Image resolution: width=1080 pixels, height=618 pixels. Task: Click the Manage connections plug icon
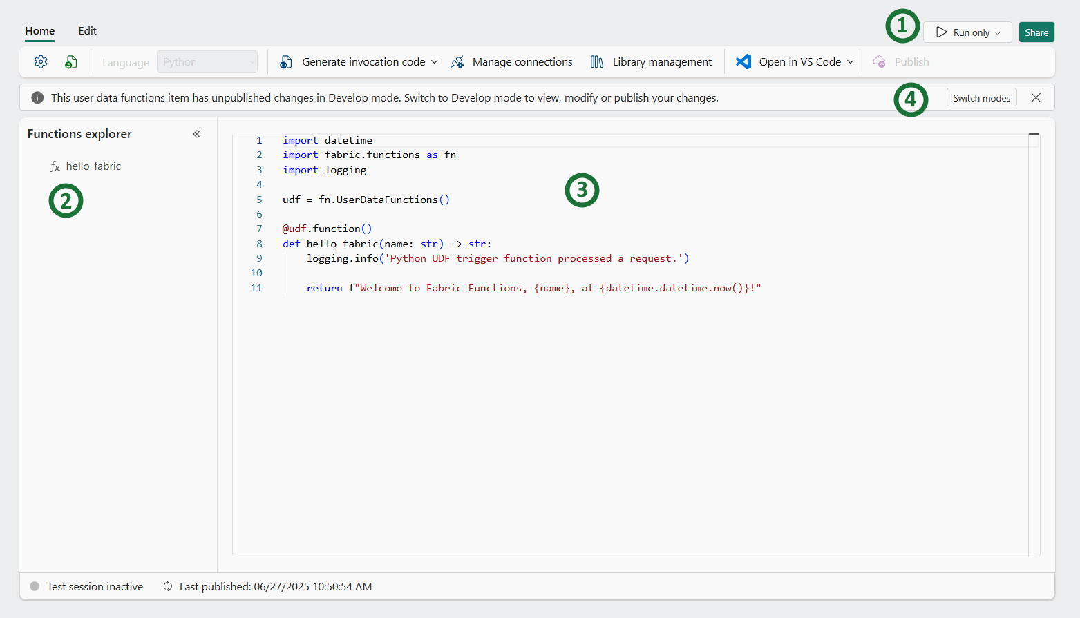457,62
